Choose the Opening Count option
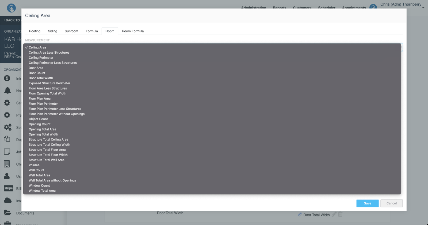The height and width of the screenshot is (225, 428). click(212, 124)
